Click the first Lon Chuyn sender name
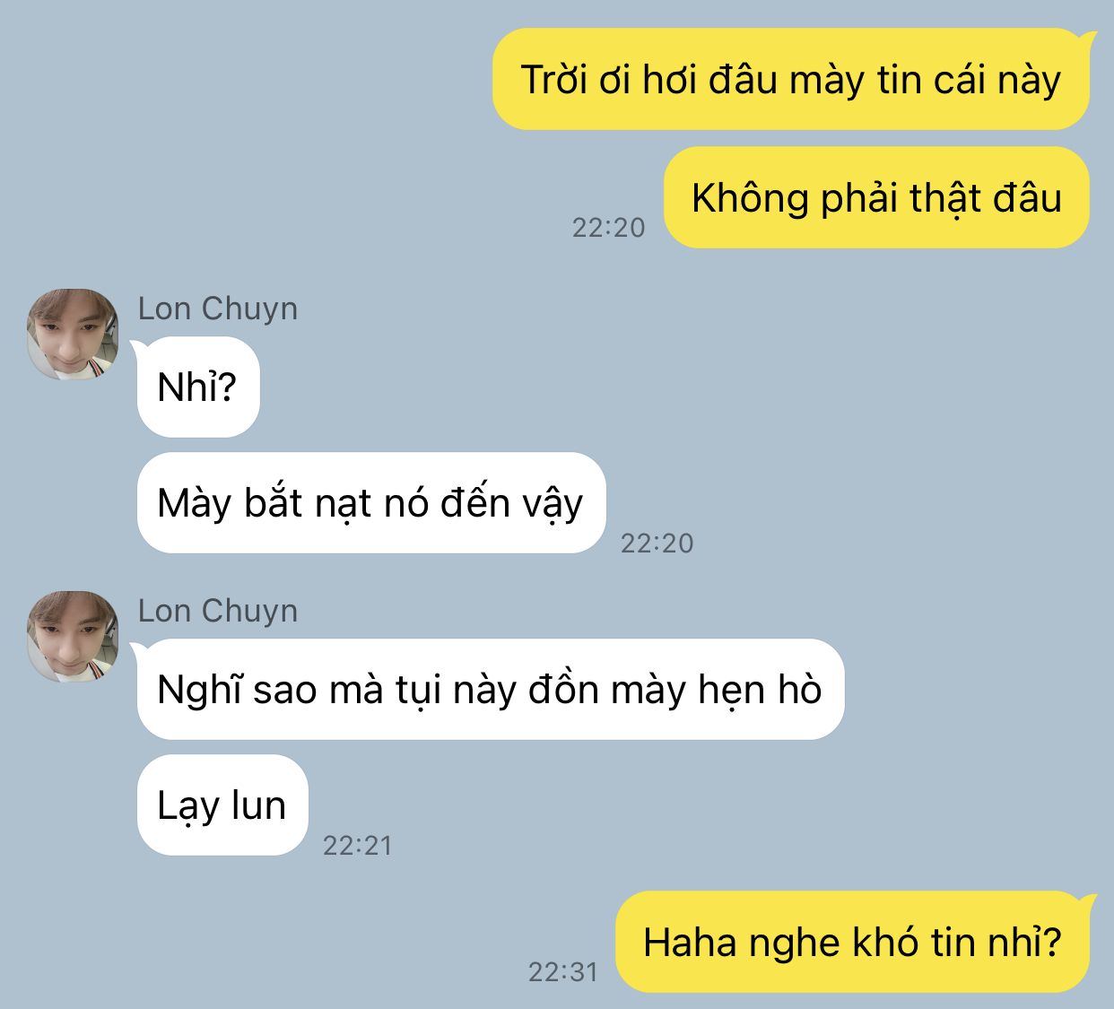The image size is (1114, 1009). click(x=217, y=309)
